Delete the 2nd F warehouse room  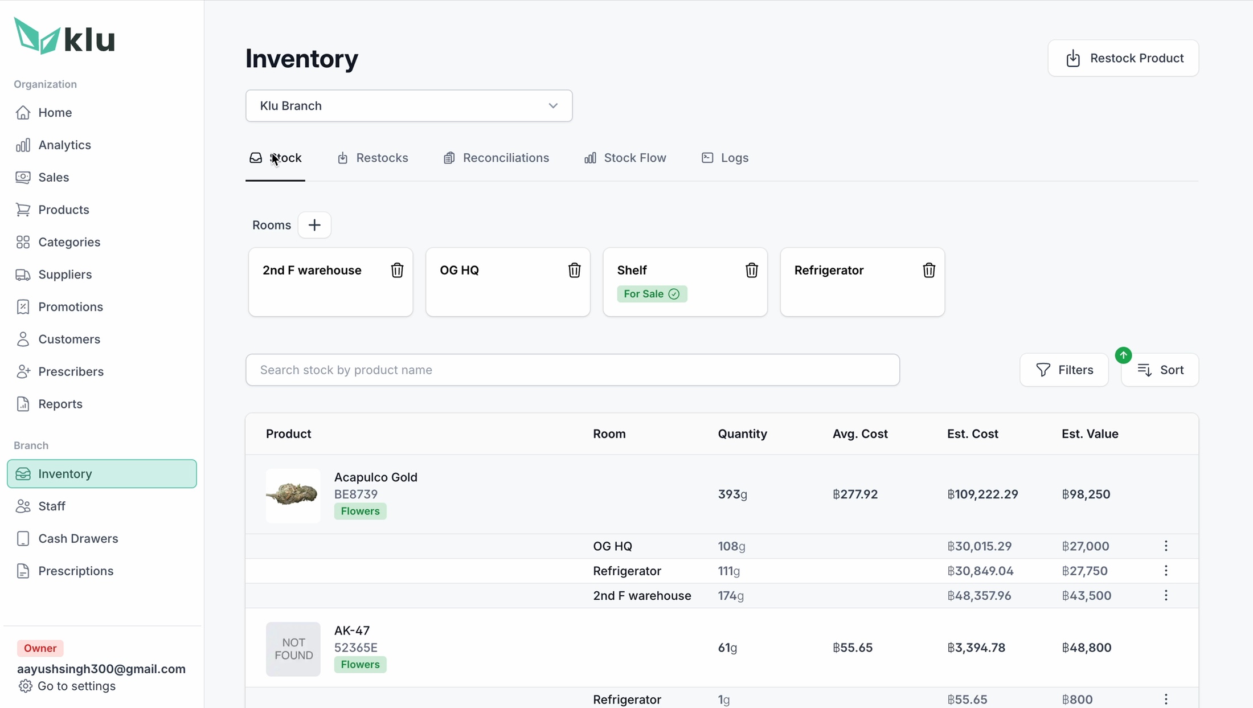pos(397,270)
